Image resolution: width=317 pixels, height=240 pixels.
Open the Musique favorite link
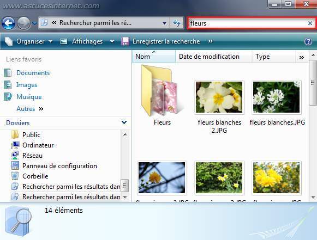29,97
